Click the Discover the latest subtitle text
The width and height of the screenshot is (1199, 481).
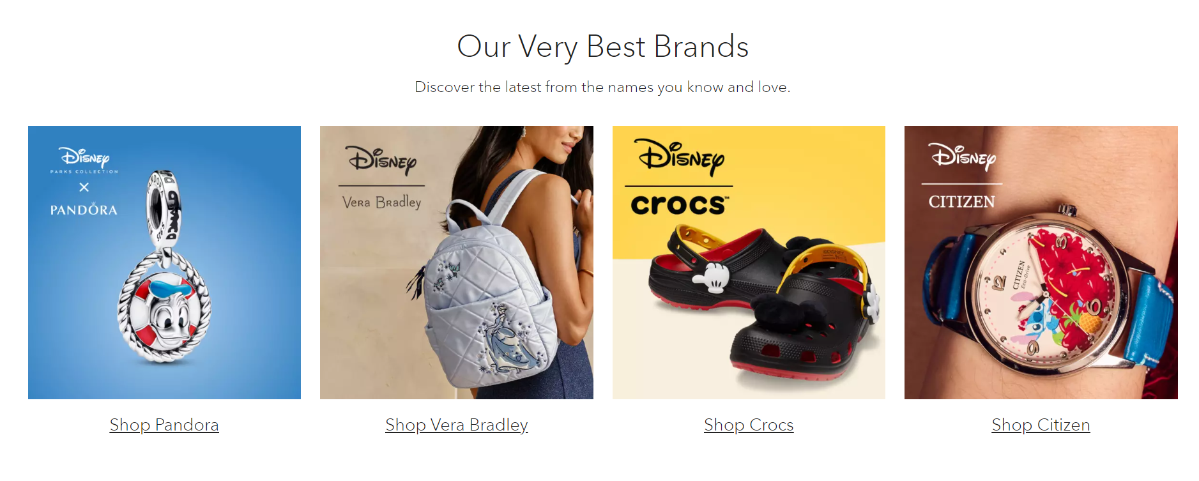pos(602,87)
